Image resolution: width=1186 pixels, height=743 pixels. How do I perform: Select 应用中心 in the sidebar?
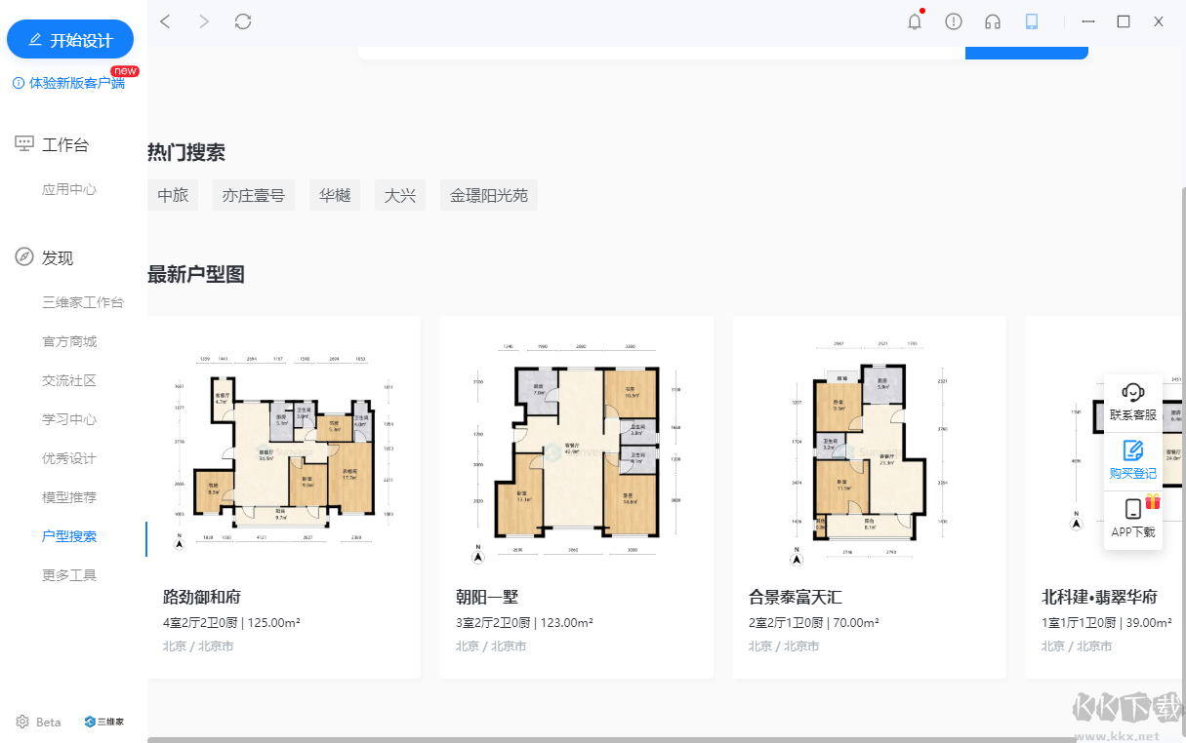tap(69, 189)
